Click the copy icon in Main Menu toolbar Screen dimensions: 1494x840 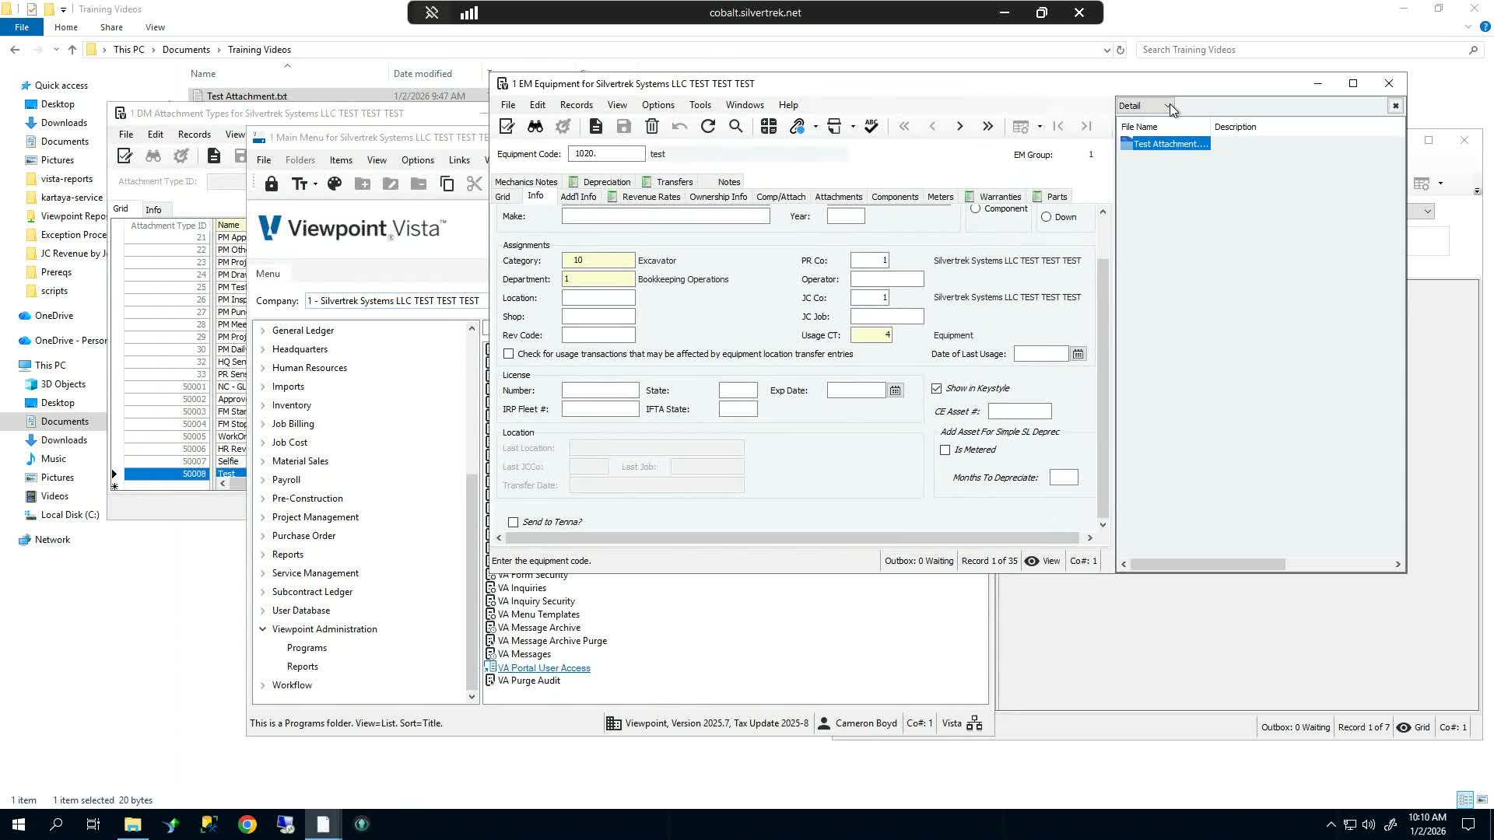click(x=447, y=184)
